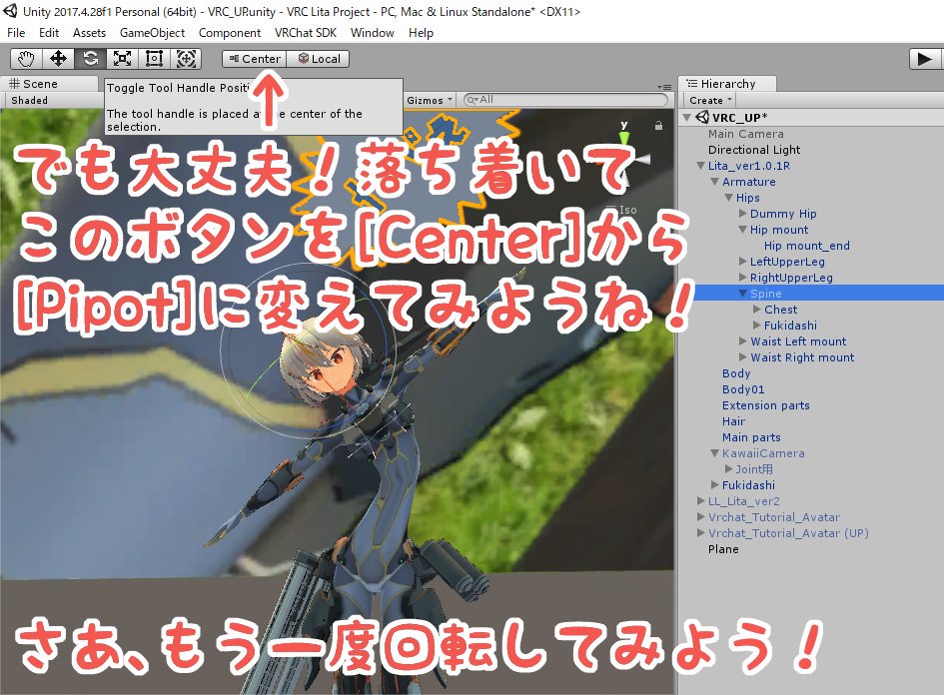Open the Help menu
The image size is (944, 695).
coord(421,33)
